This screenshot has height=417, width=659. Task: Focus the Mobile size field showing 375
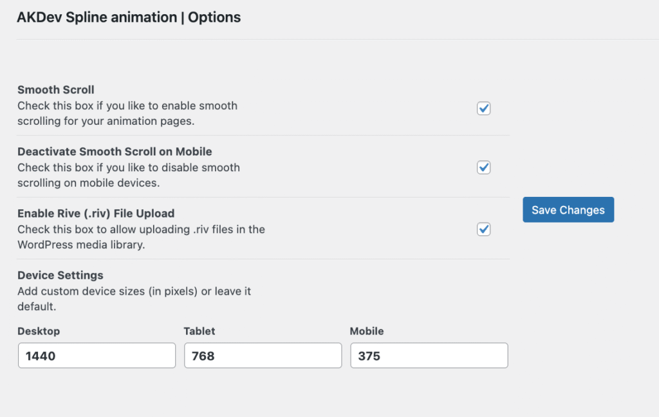tap(429, 355)
